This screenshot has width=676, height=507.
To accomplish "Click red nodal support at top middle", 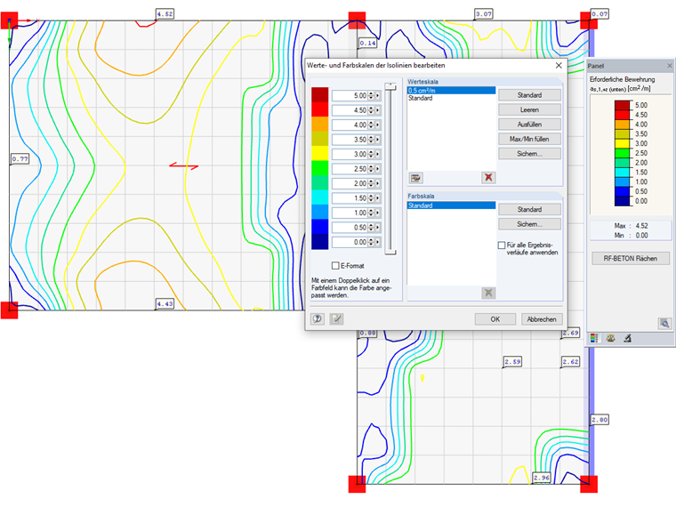I will [357, 20].
